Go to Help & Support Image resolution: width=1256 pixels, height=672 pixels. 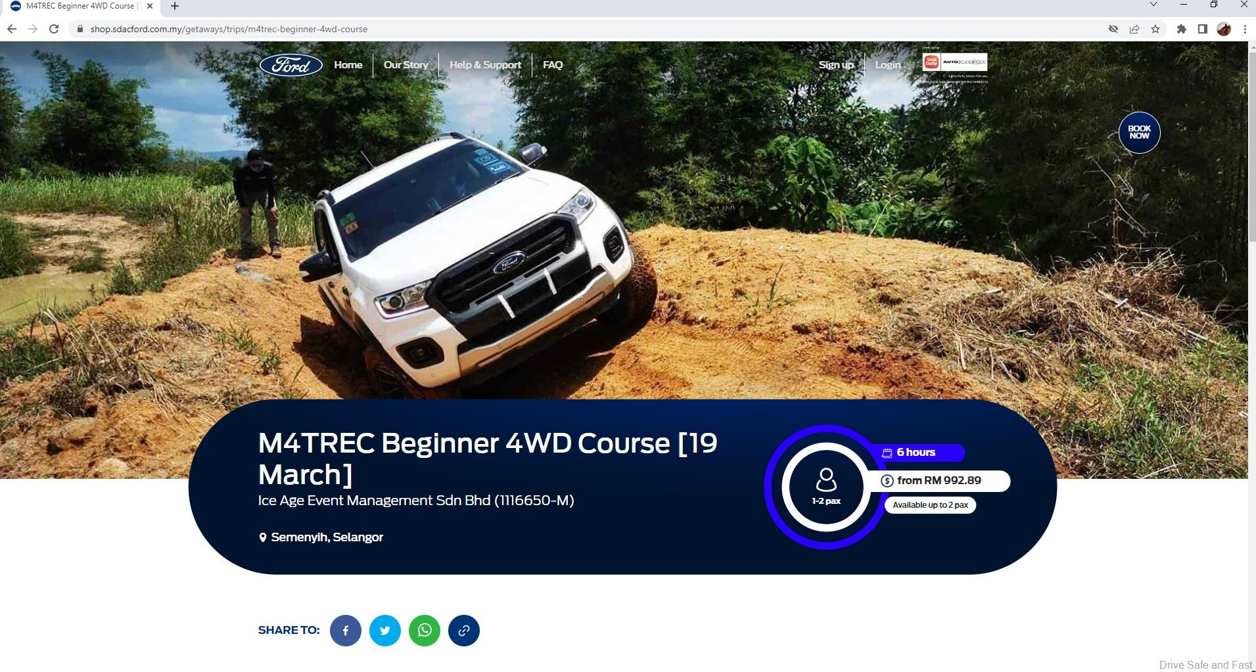click(485, 65)
